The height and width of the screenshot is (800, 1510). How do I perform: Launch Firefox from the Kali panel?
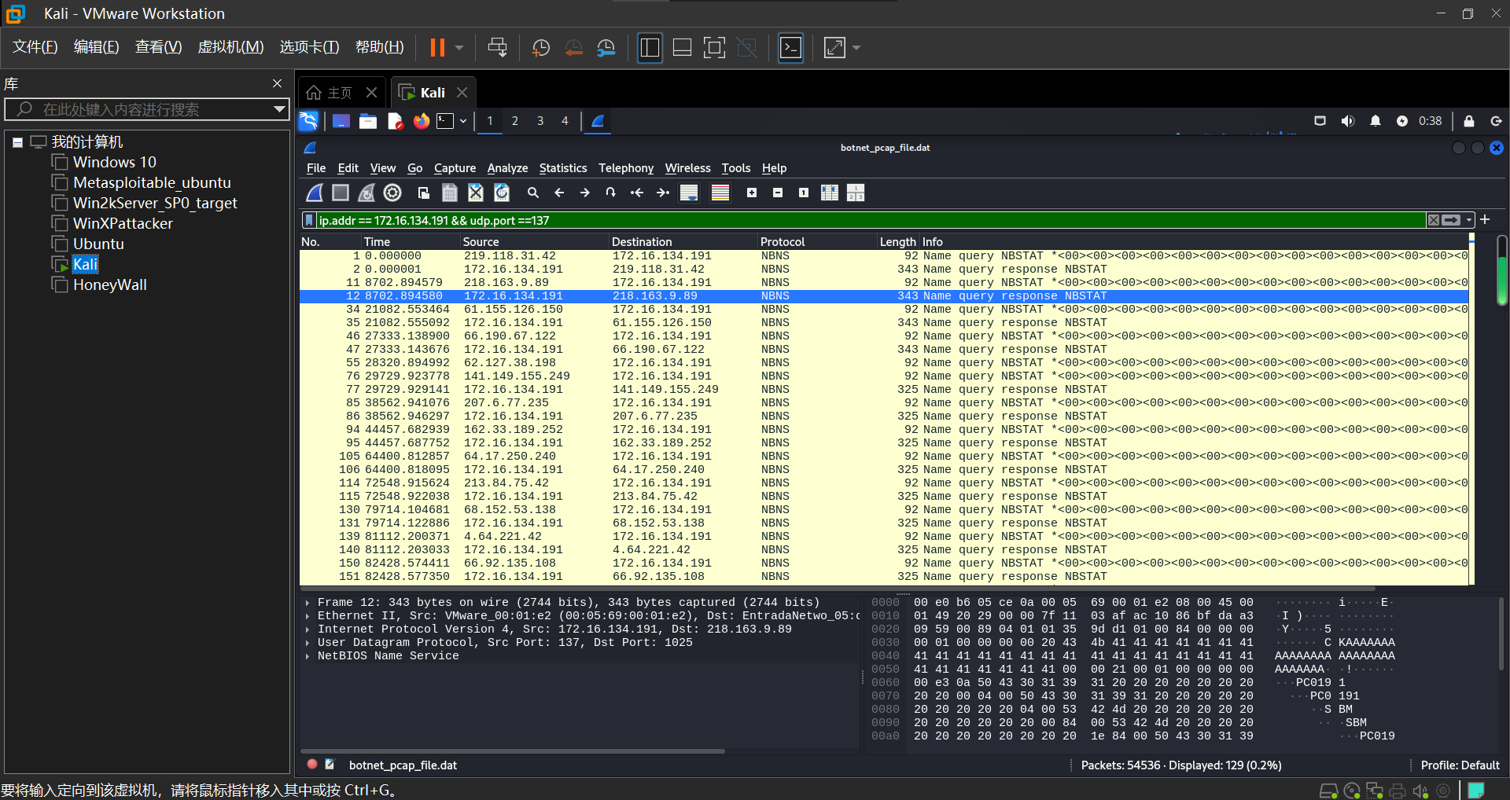(x=422, y=121)
